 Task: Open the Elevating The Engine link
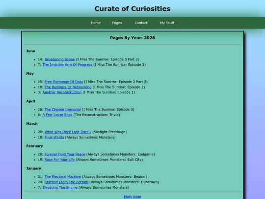60,188
